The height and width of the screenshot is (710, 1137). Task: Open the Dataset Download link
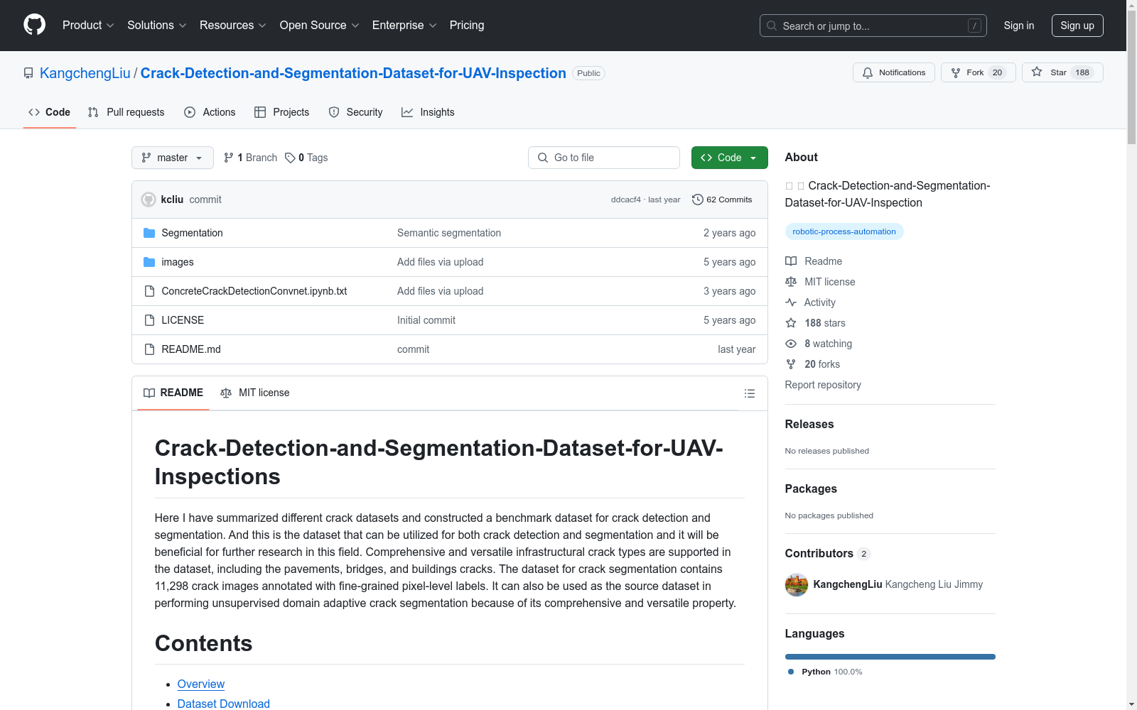(223, 704)
